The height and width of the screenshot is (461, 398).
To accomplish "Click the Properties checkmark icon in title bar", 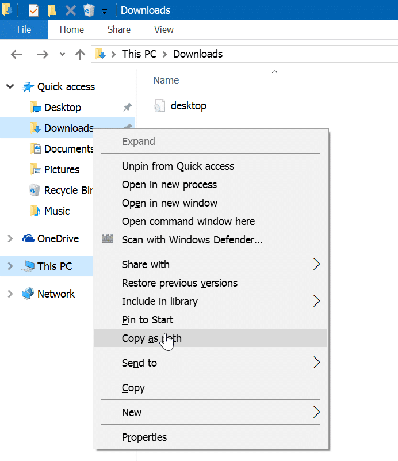I will pos(33,10).
